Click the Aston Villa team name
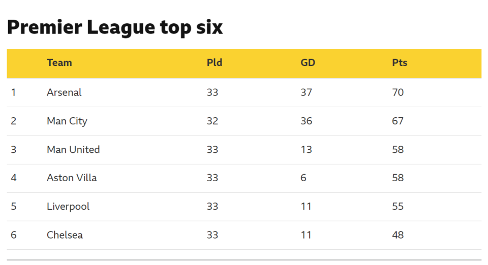This screenshot has width=488, height=265. tap(72, 178)
